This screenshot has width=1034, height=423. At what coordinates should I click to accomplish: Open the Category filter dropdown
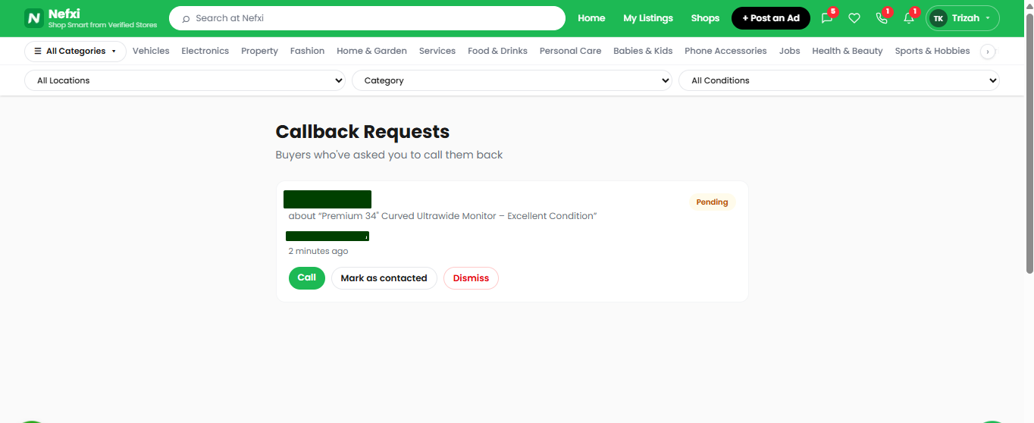click(512, 80)
